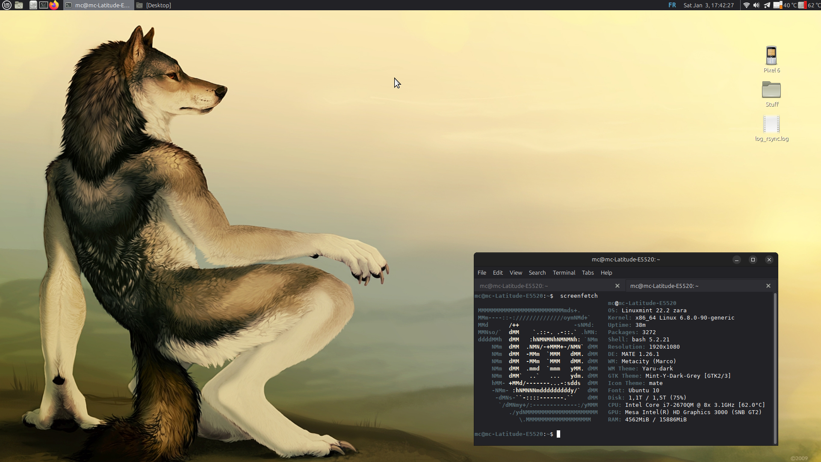Switch keyboard layout via FR indicator
This screenshot has width=821, height=462.
tap(672, 5)
